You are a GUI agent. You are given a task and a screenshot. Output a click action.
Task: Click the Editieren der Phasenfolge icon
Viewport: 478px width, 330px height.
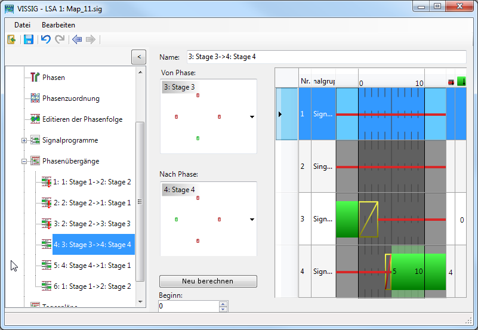point(35,119)
